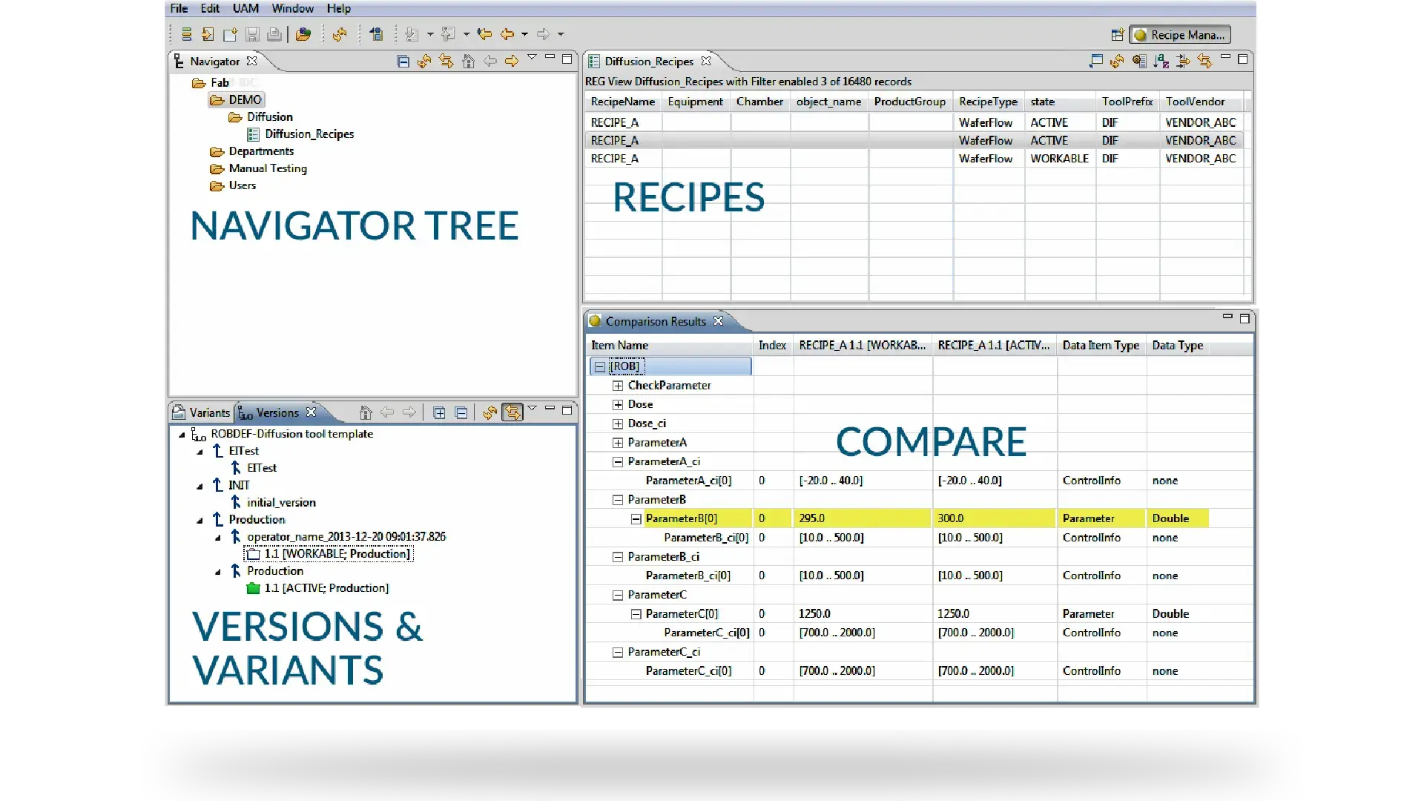Sort by the RecipeName column header

pos(622,102)
